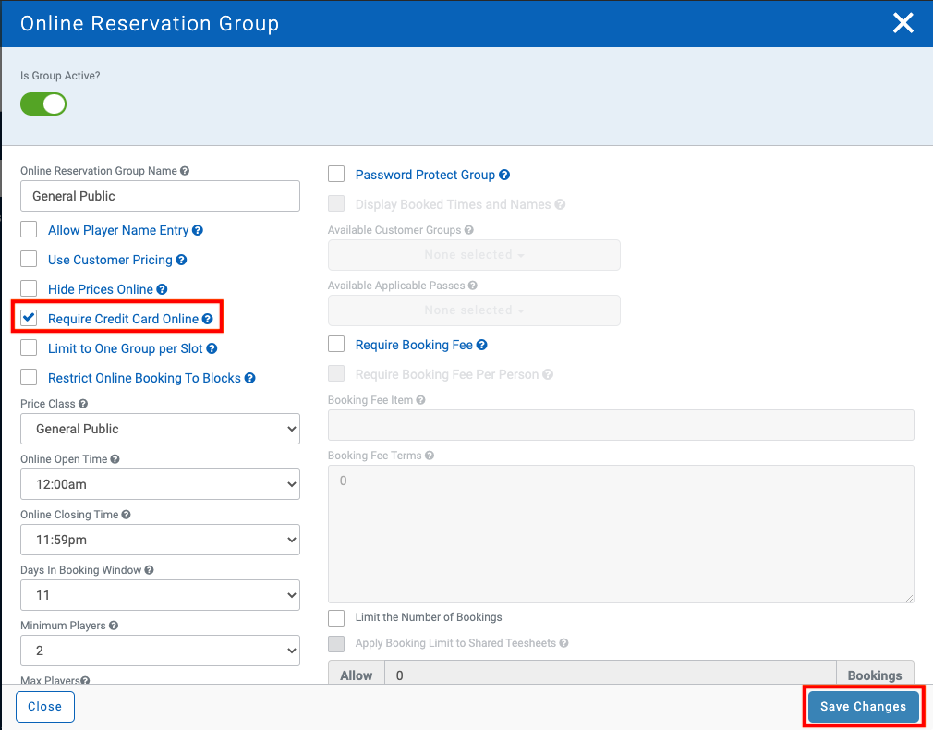Viewport: 933px width, 730px height.
Task: Show help for Password Protect Group
Action: coord(504,175)
